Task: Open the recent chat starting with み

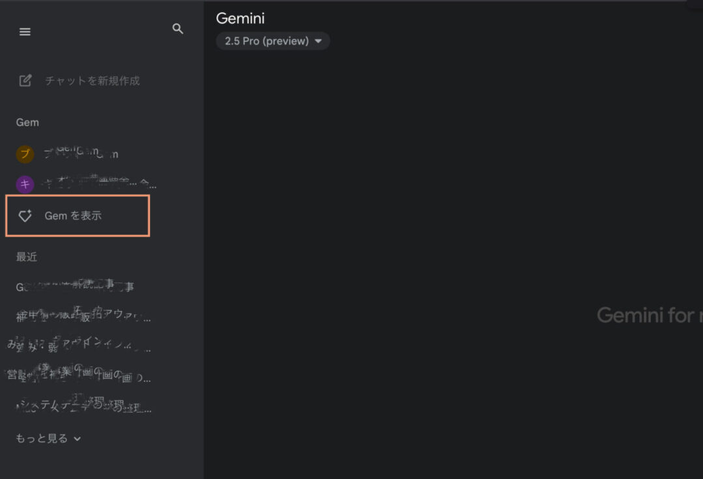Action: click(x=78, y=347)
